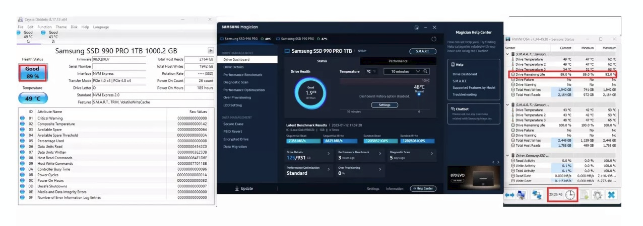The image size is (643, 226).
Task: Open the Disk menu in CrystalDiskInfo
Action: coord(74,27)
